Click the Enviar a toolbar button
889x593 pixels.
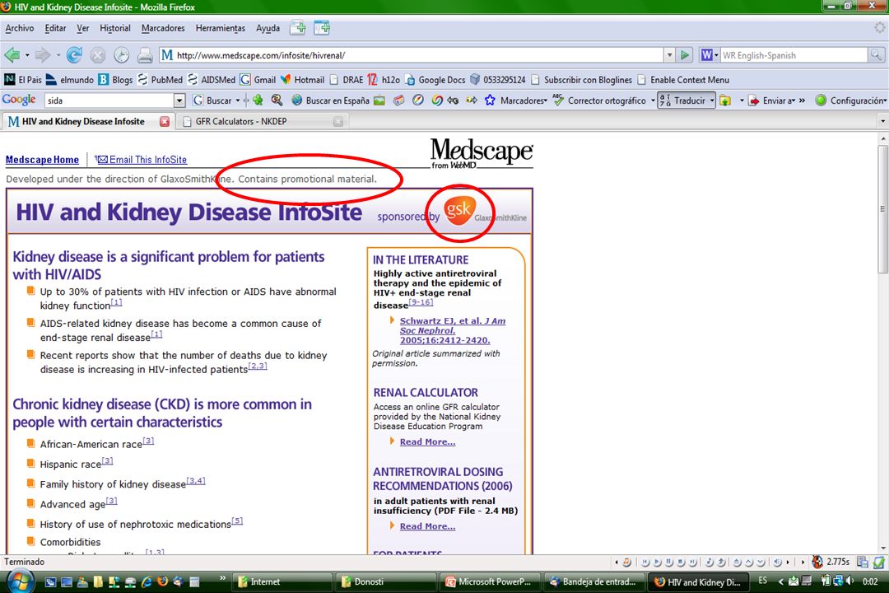(x=771, y=100)
